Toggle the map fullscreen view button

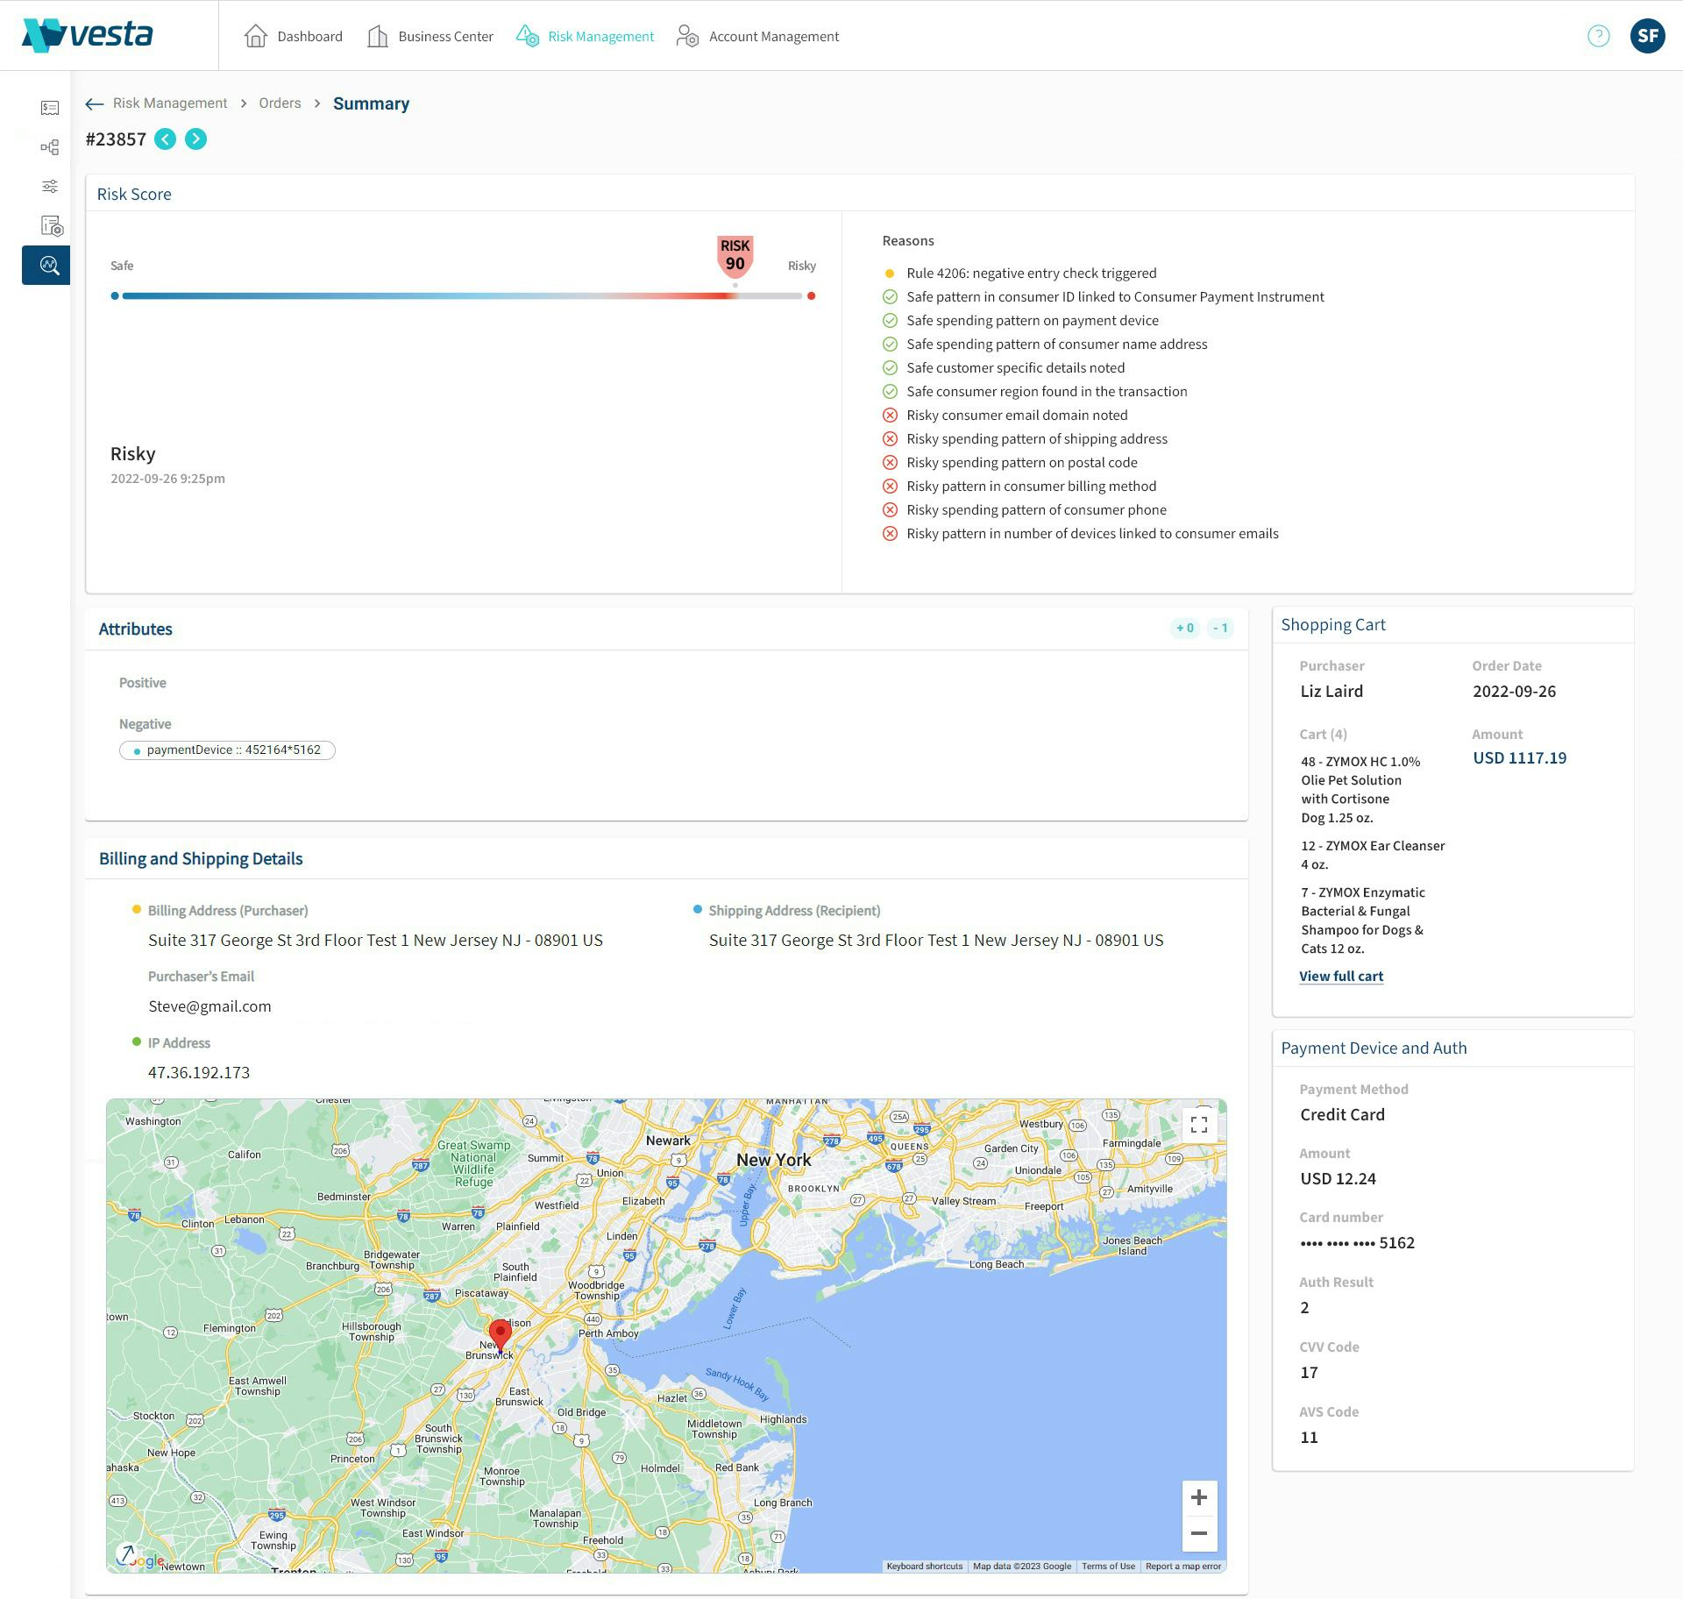[x=1198, y=1125]
